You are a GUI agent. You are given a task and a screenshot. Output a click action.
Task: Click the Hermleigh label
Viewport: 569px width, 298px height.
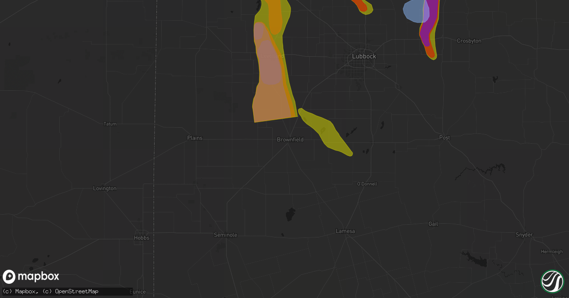coord(551,251)
